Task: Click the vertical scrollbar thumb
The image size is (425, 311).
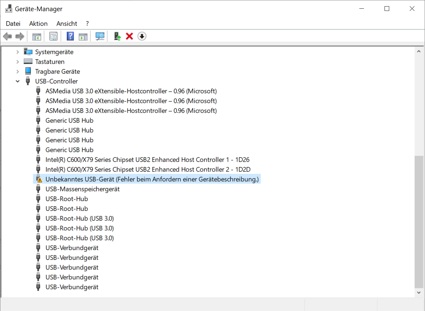Action: click(419, 222)
